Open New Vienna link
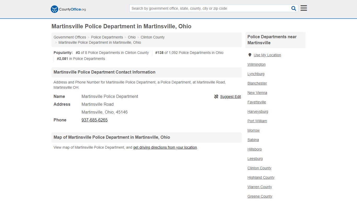Screen dimensions: 357x201 coord(257,93)
